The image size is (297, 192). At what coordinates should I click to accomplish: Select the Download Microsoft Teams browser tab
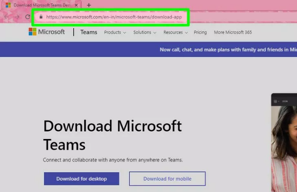tap(41, 5)
